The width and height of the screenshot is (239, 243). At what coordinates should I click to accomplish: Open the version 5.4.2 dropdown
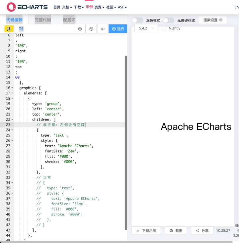146,28
